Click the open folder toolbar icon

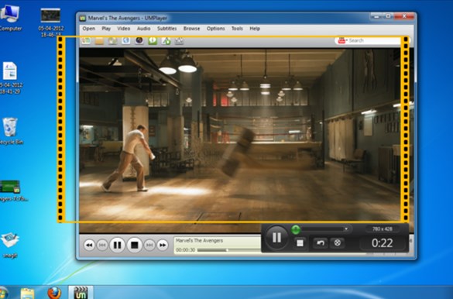point(99,41)
